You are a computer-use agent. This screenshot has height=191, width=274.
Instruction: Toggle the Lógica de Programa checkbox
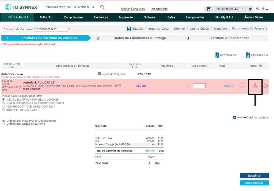tap(100, 74)
